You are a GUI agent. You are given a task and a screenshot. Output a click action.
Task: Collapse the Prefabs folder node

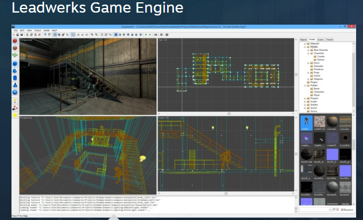coord(305,85)
